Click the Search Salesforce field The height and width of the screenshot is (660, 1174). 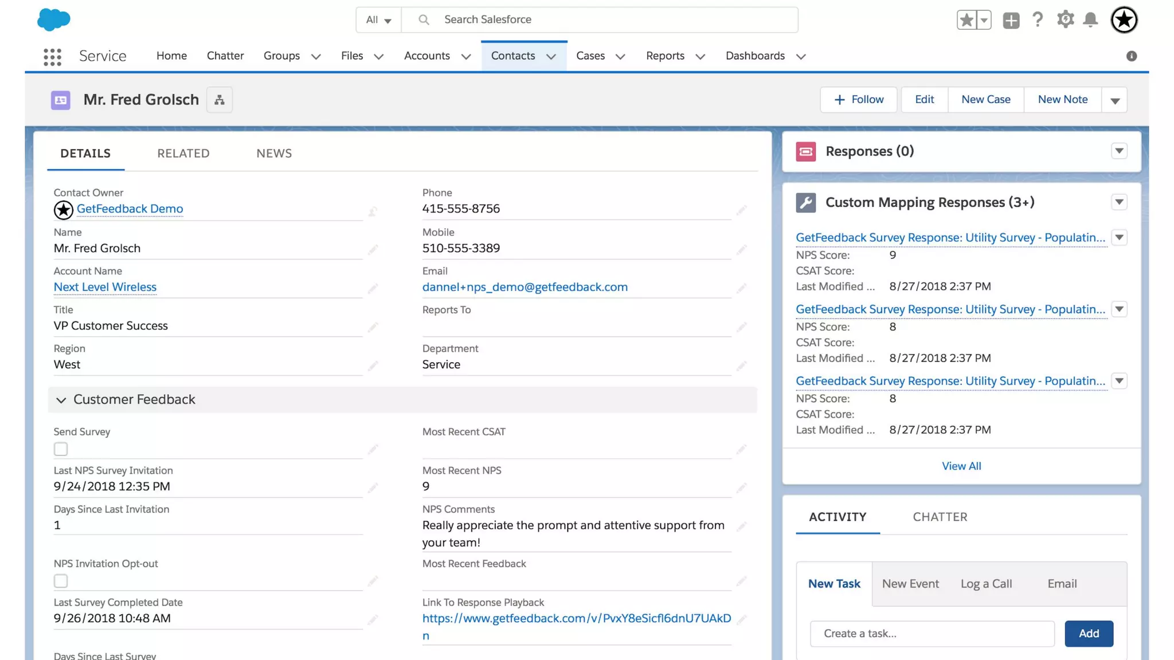coord(600,20)
